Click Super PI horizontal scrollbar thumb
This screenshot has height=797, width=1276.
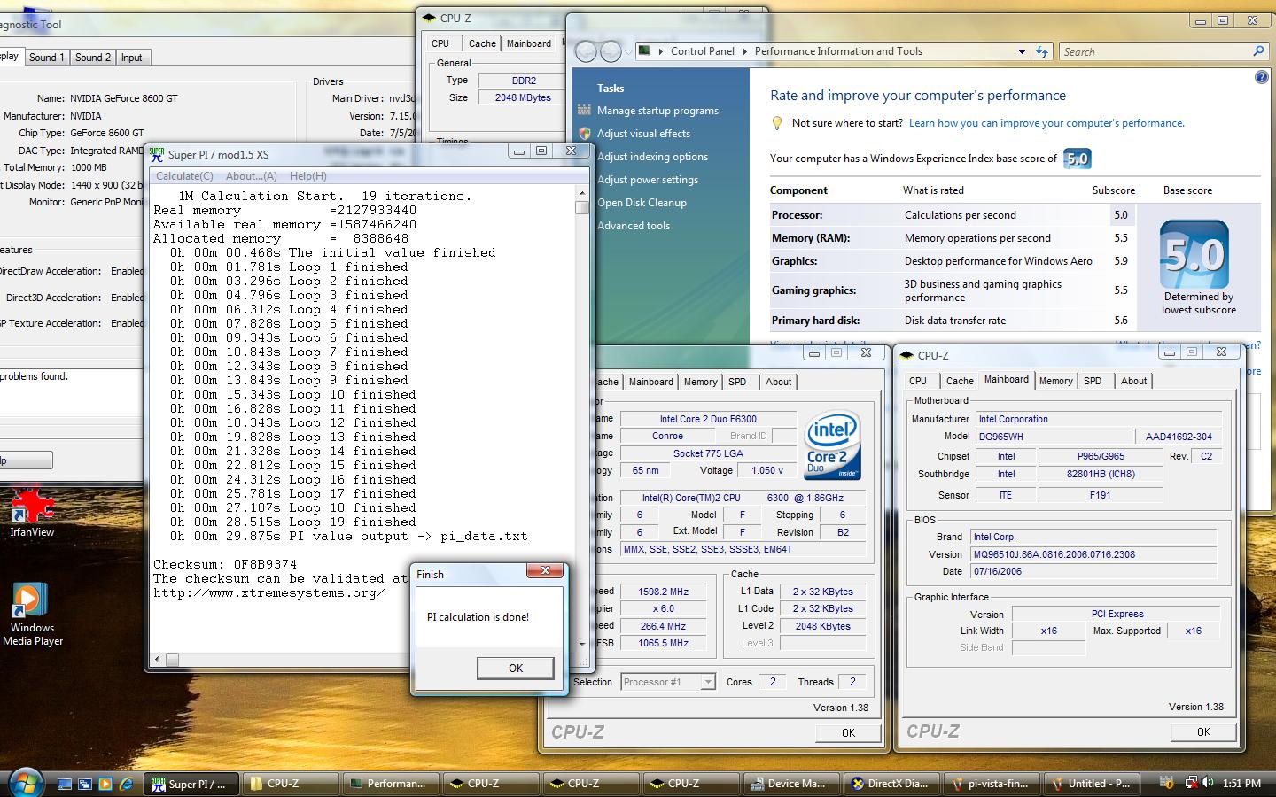click(x=172, y=659)
